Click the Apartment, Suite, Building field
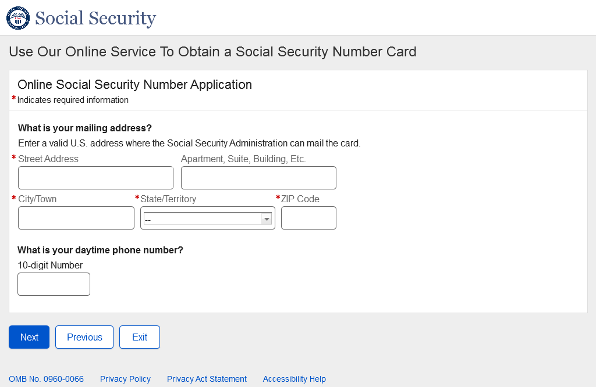 pos(258,178)
